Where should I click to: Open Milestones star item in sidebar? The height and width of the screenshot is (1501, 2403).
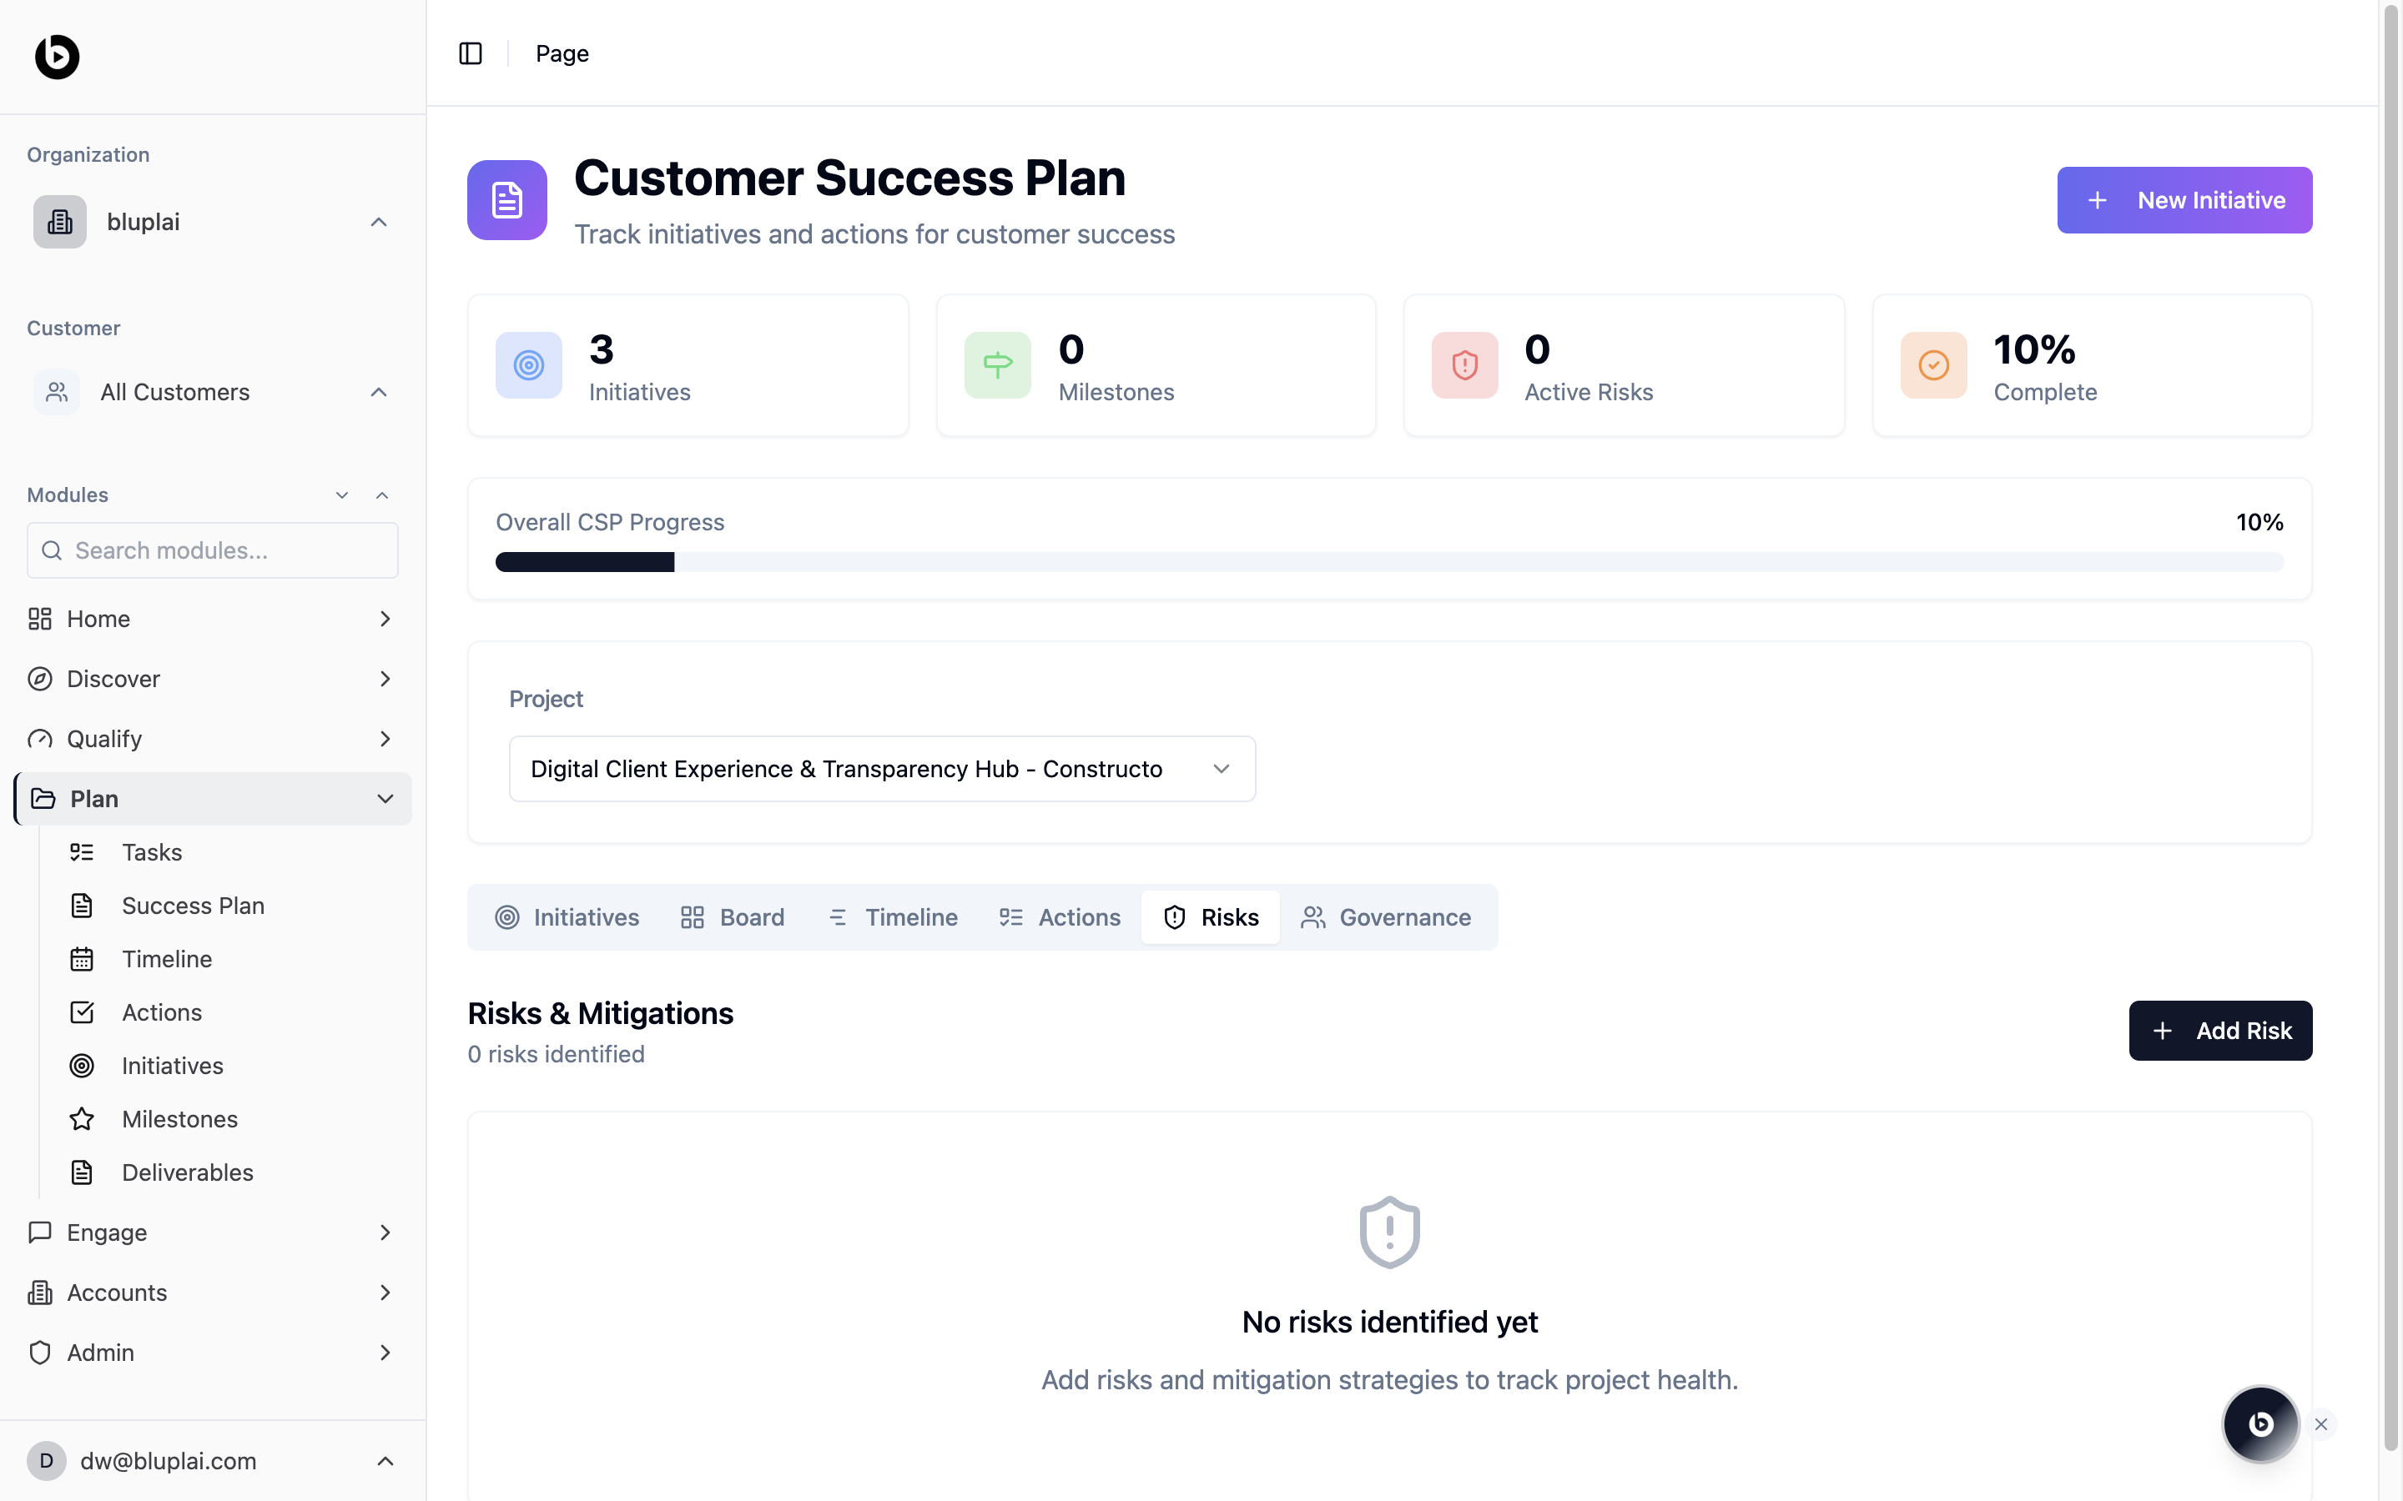(x=179, y=1119)
